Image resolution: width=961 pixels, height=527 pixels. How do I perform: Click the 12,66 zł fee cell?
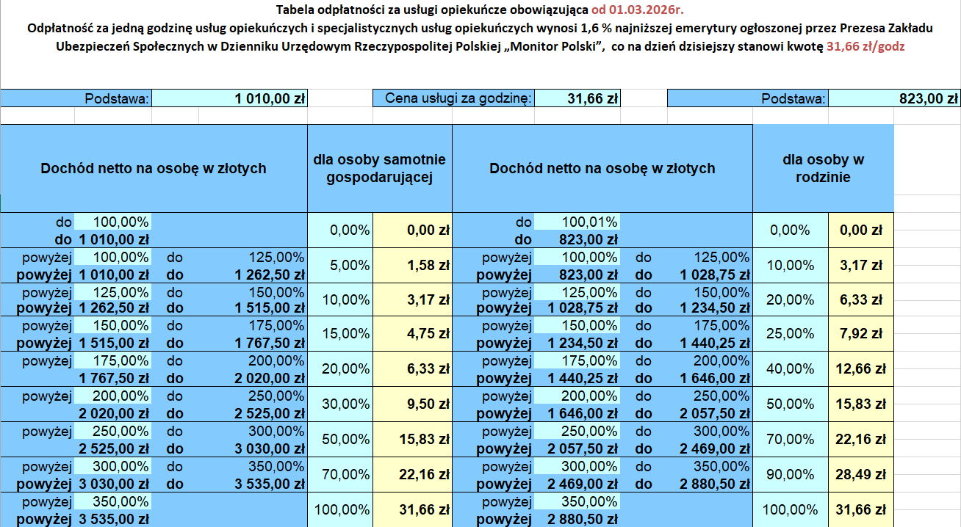(x=861, y=369)
